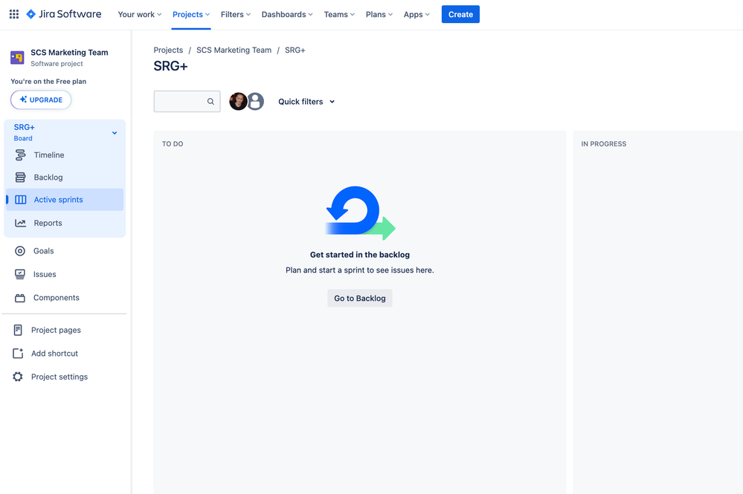Click the Go to Backlog button

click(x=360, y=298)
